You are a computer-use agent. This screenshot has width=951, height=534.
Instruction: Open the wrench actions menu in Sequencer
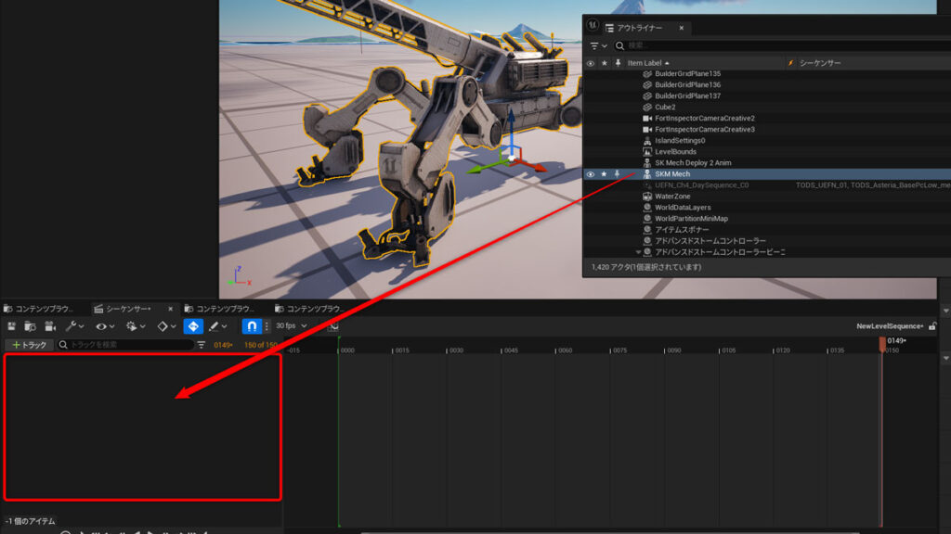click(74, 326)
